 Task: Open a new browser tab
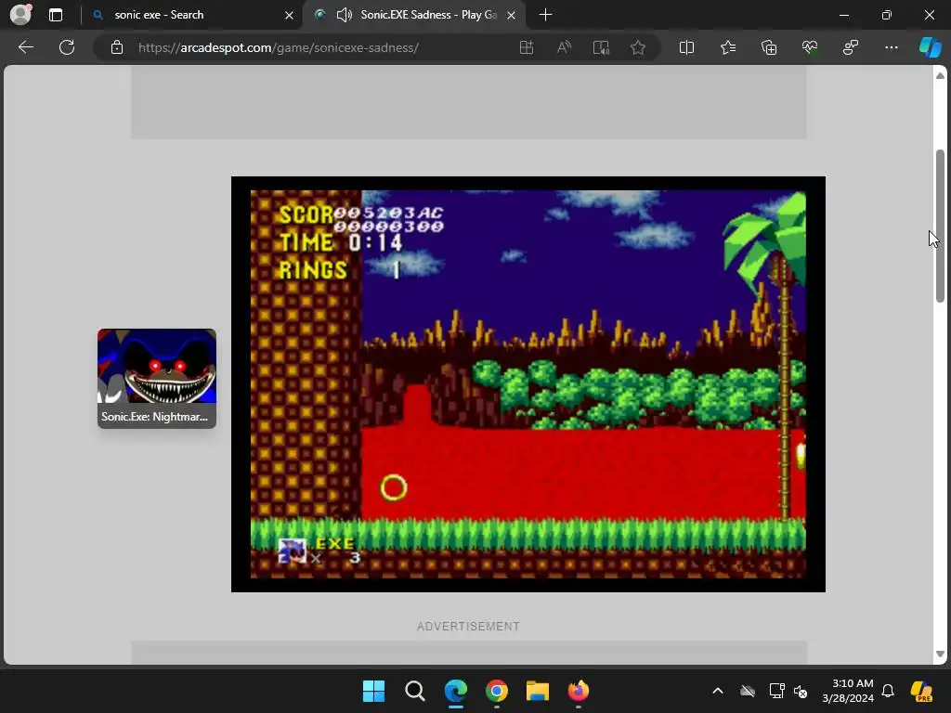545,15
